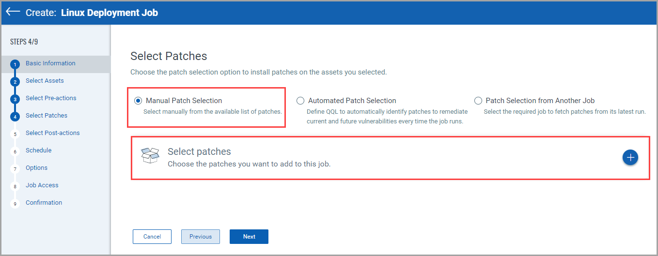Choose Patch Selection from Another Job radio
This screenshot has width=658, height=256.
478,101
